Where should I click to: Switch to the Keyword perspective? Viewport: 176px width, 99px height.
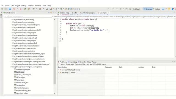[x=148, y=9]
